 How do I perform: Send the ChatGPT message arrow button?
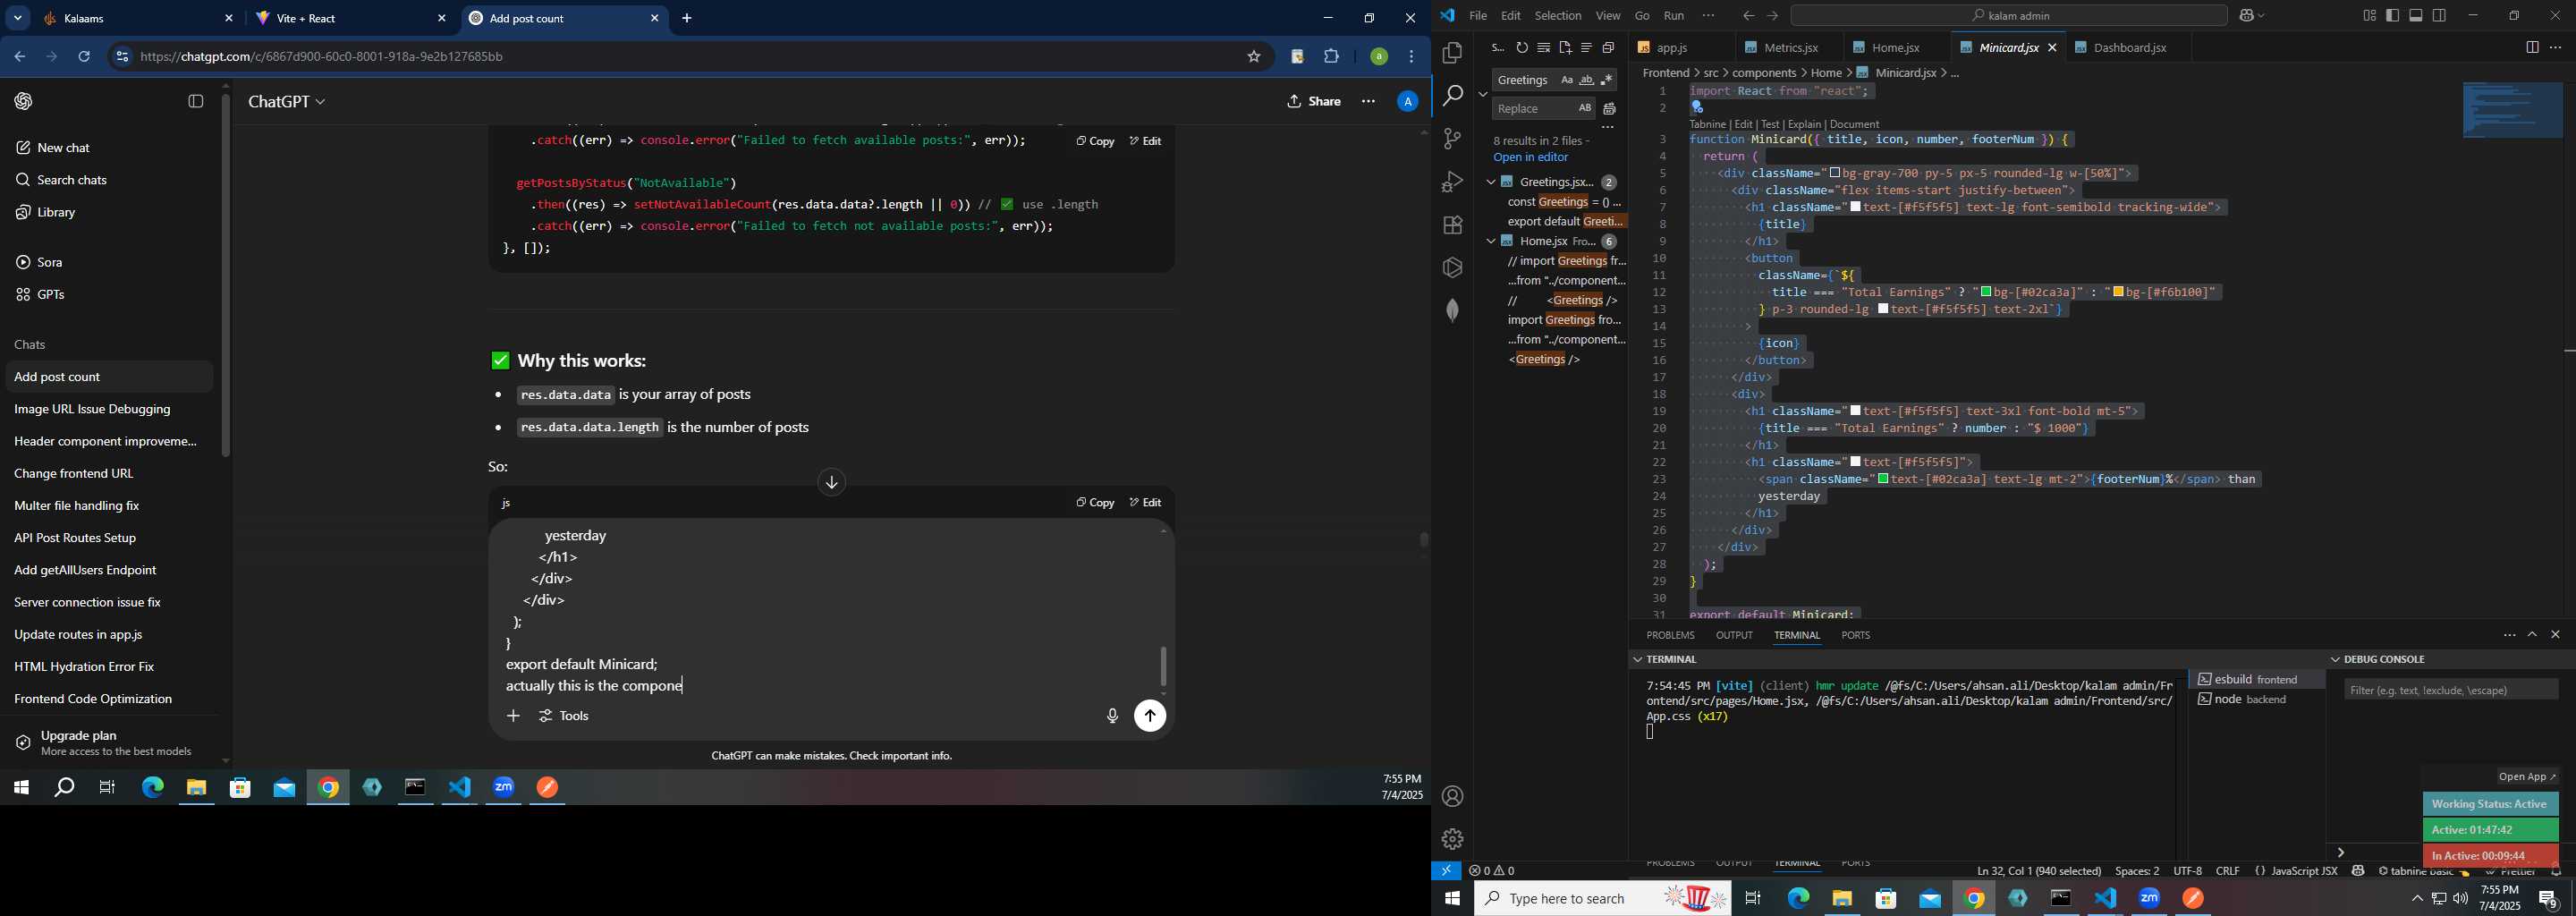pyautogui.click(x=1150, y=716)
